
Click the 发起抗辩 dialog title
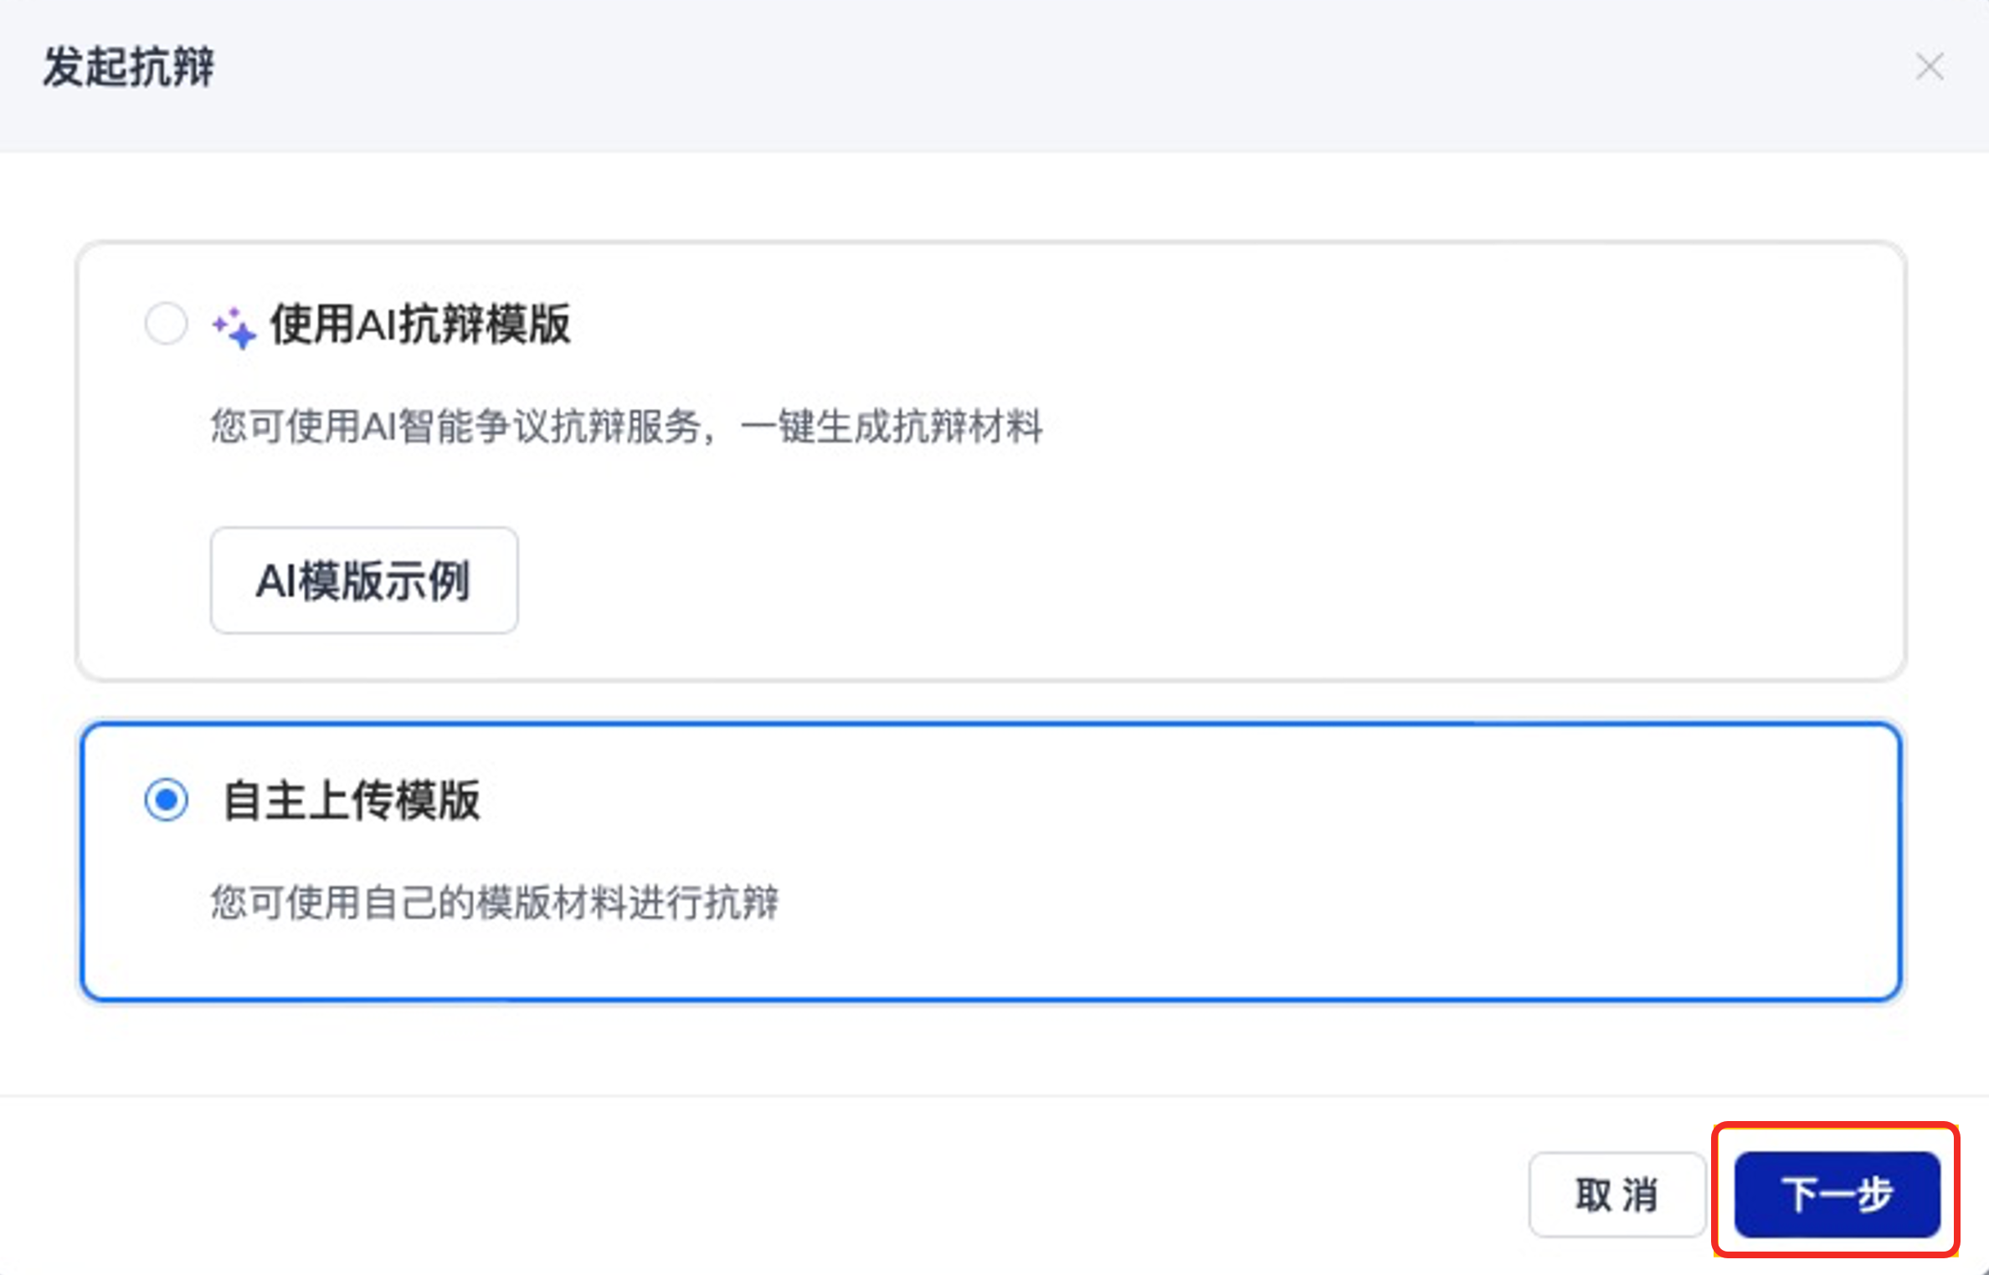[129, 67]
